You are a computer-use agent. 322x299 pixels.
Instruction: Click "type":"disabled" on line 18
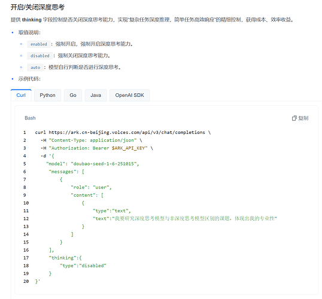tap(83, 266)
